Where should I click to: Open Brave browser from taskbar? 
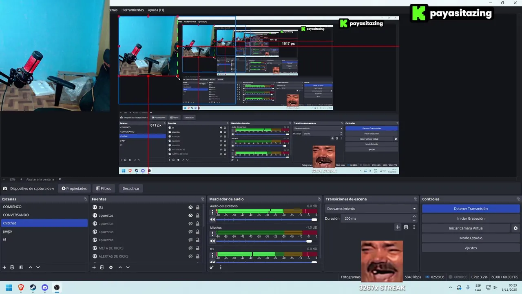coord(21,287)
